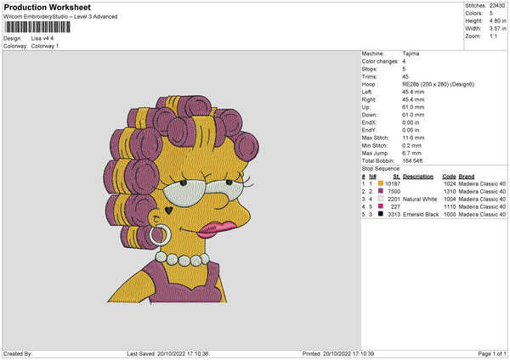Select the Trims value 45
Viewport: 510px width, 360px height.
click(x=405, y=76)
